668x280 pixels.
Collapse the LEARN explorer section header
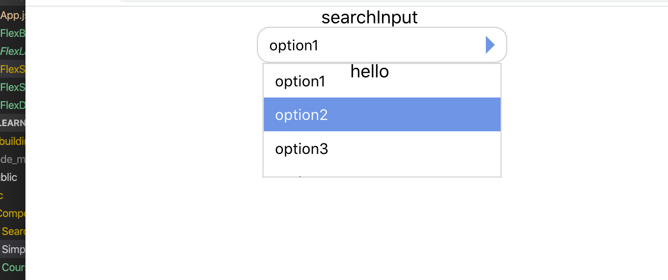[13, 123]
